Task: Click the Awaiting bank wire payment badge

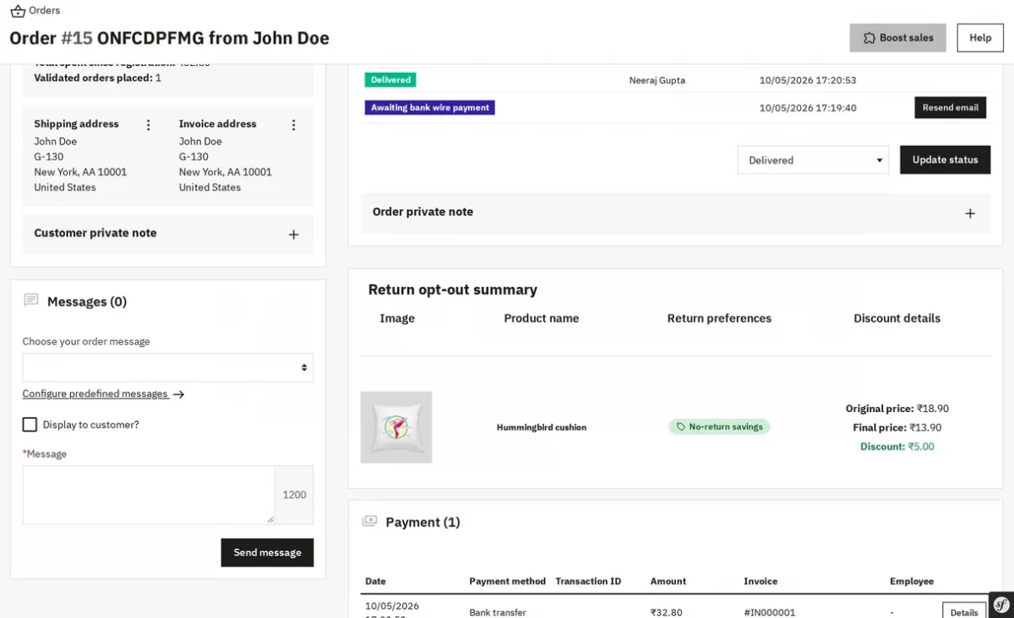Action: (x=430, y=108)
